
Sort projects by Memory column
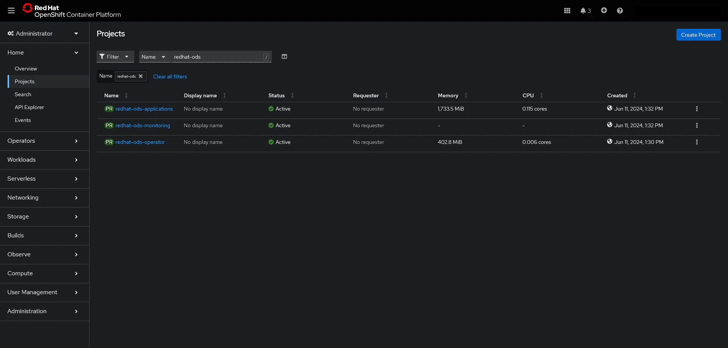click(x=453, y=95)
